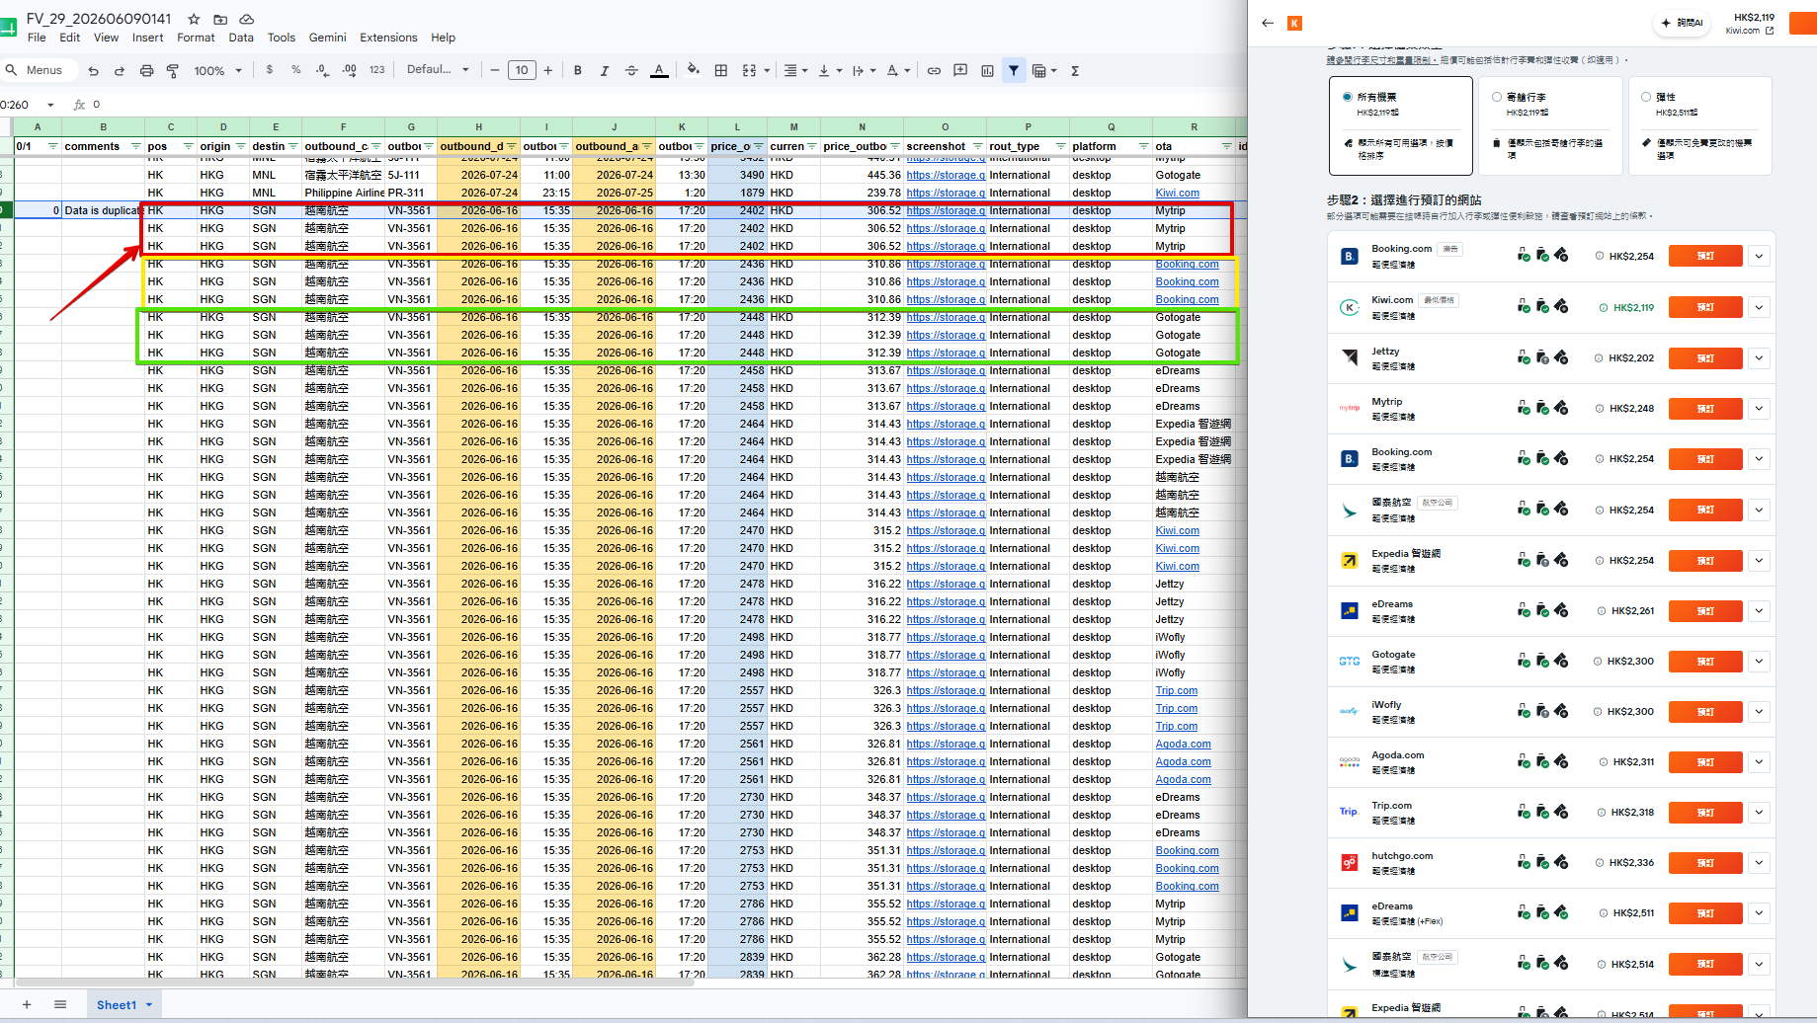Screen dimensions: 1817x1023
Task: Move the document to a folder
Action: pos(220,19)
